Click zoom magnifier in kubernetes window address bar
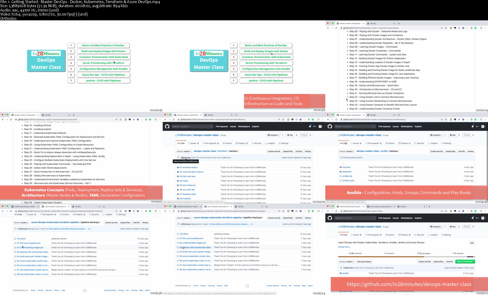The width and height of the screenshot is (488, 295). [116, 120]
